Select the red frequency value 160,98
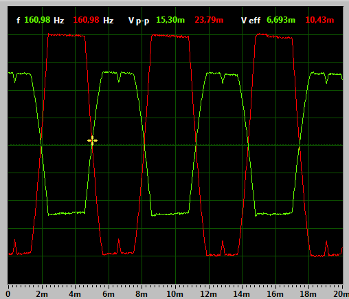349x299 pixels. (86, 20)
